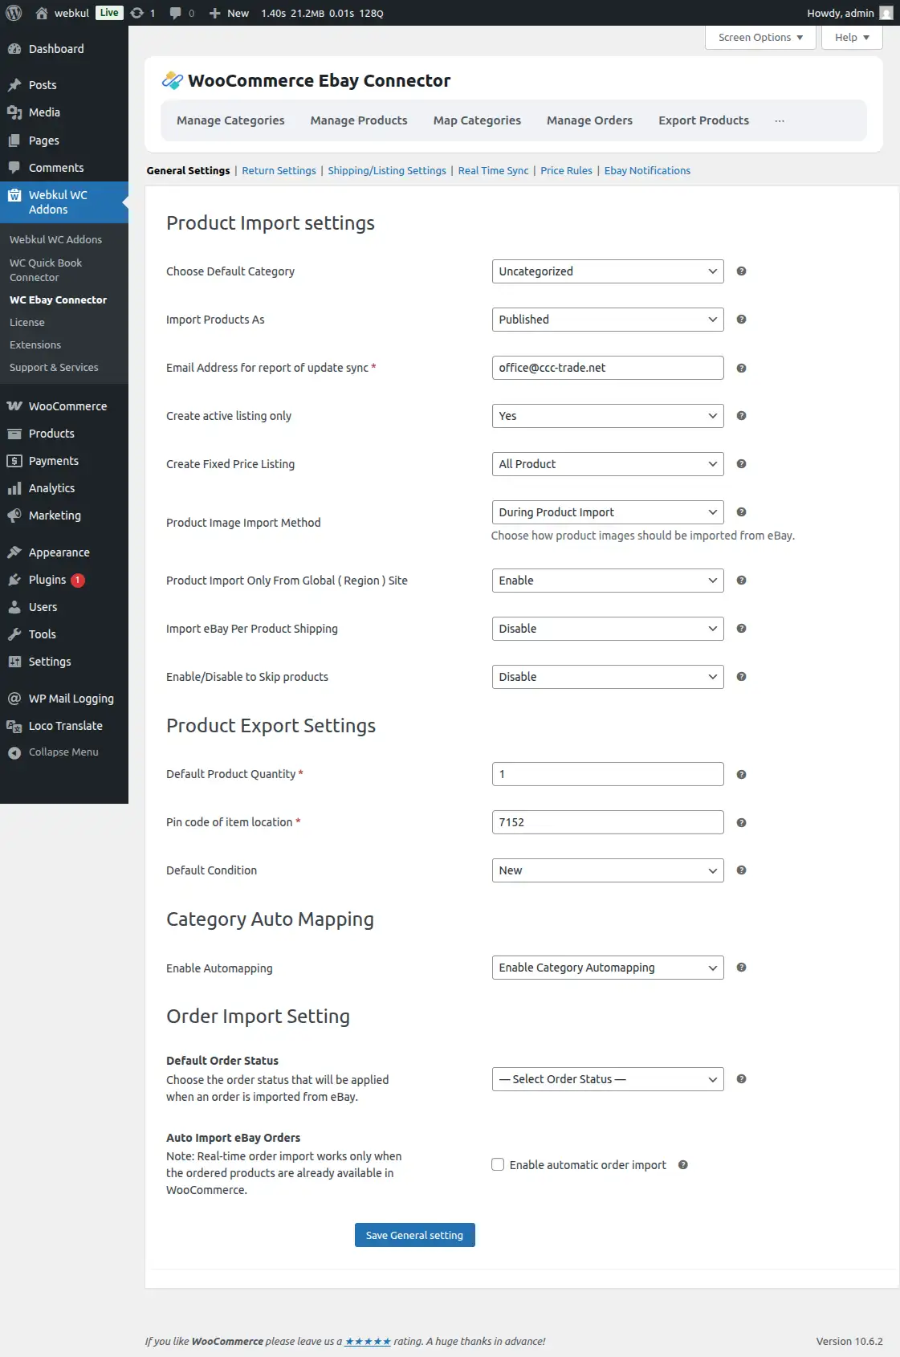
Task: Open the Create active listing only dropdown
Action: tap(608, 416)
